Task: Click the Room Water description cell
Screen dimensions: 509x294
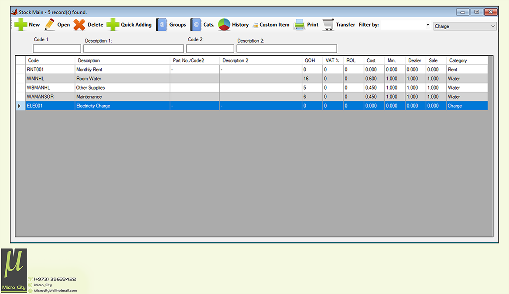Action: point(123,79)
